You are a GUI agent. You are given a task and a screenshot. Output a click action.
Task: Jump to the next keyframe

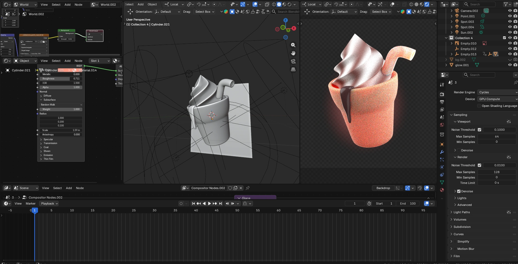(x=215, y=203)
